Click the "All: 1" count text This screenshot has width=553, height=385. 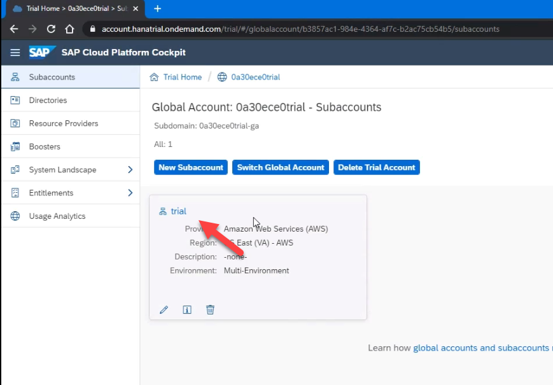tap(164, 144)
